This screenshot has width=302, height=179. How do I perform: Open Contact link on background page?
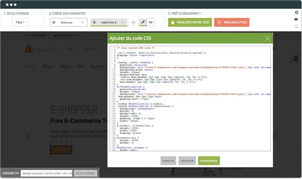pos(97,66)
